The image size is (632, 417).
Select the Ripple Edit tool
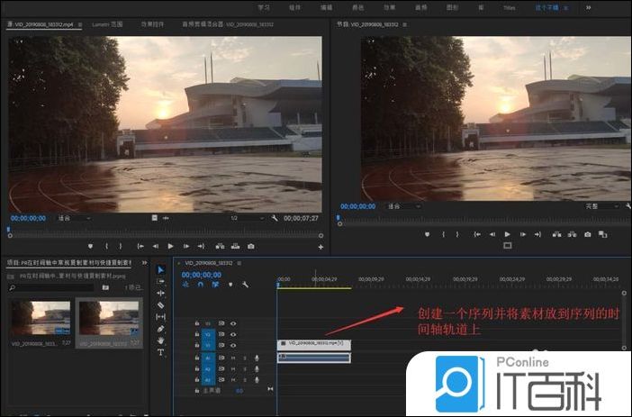[x=160, y=293]
